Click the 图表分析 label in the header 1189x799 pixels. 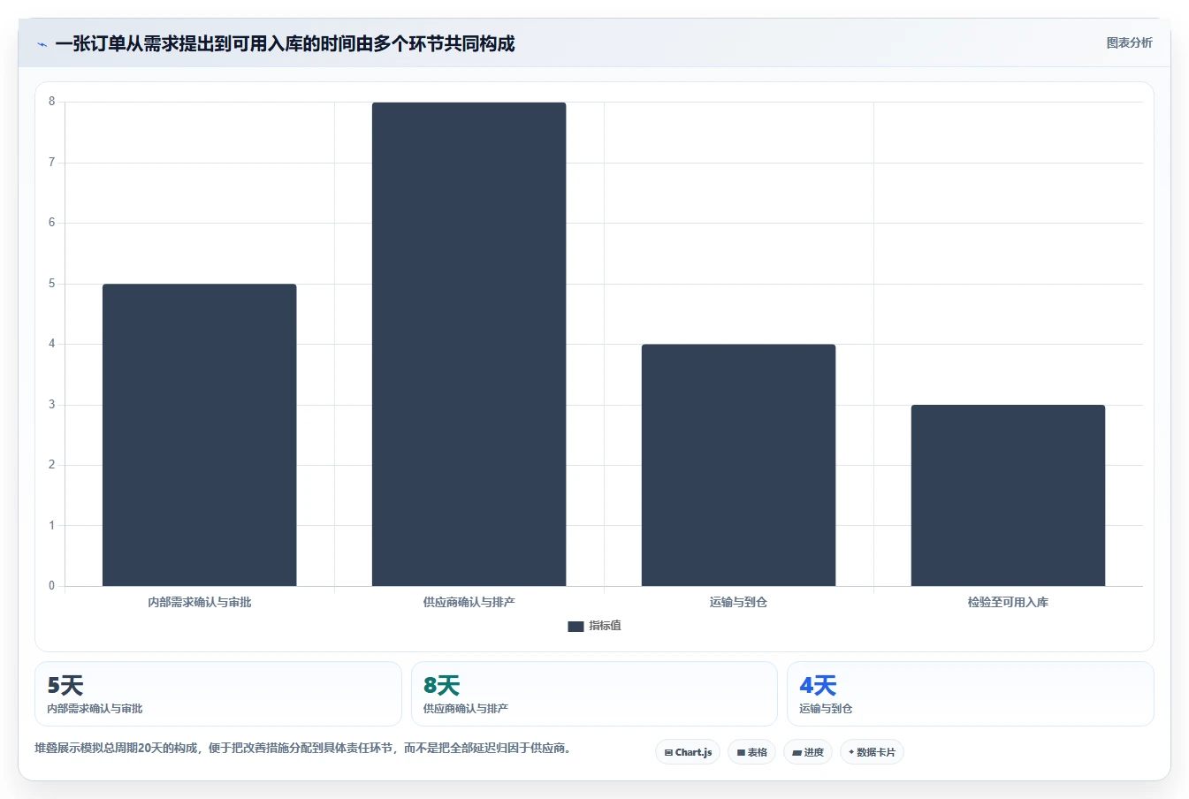point(1129,42)
